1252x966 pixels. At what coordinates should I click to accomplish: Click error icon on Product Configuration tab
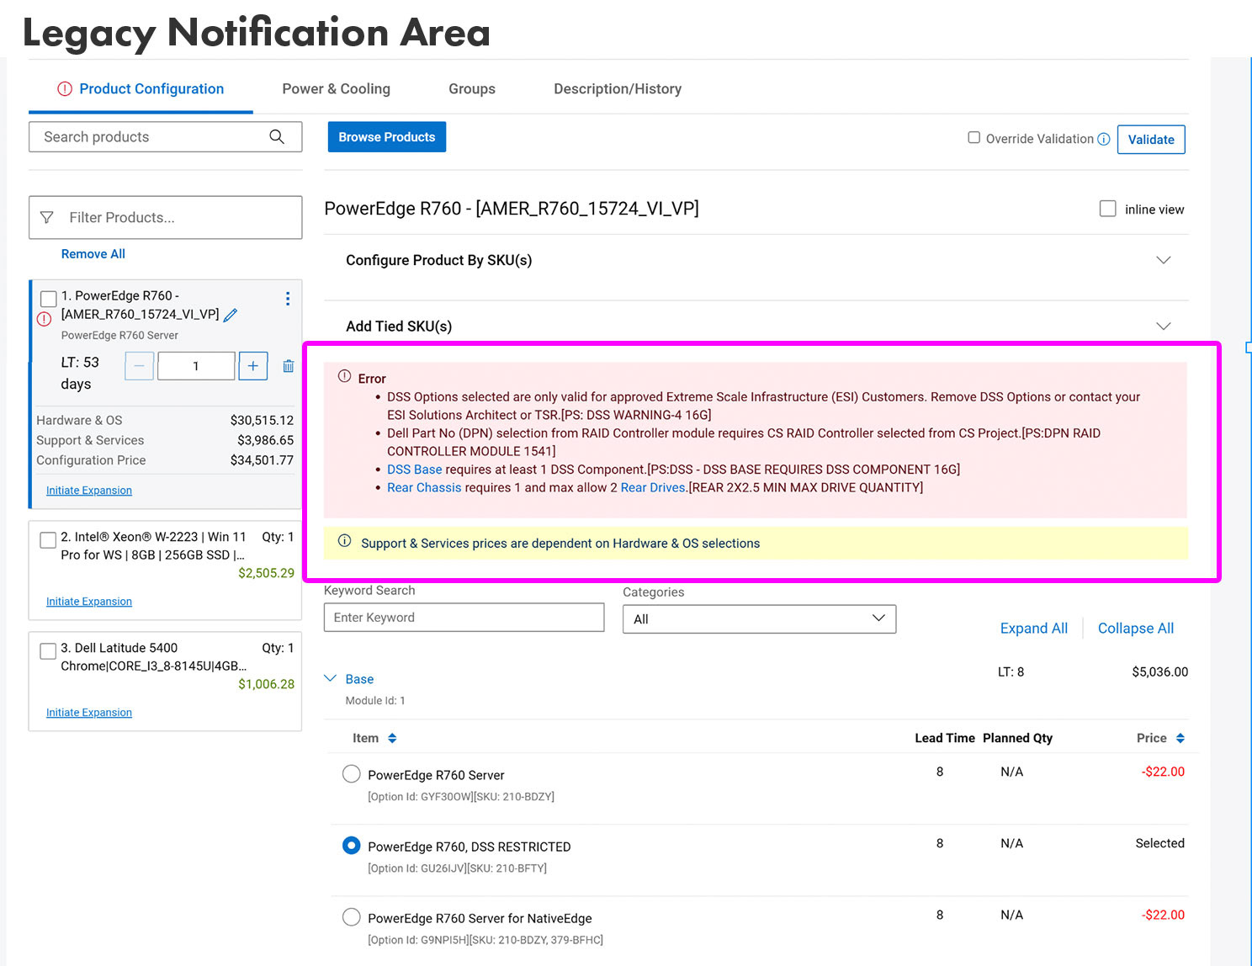pos(65,88)
